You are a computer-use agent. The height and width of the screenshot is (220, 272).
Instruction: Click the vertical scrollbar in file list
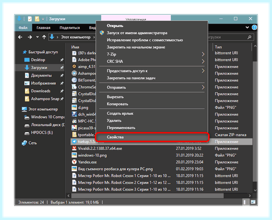point(255,121)
